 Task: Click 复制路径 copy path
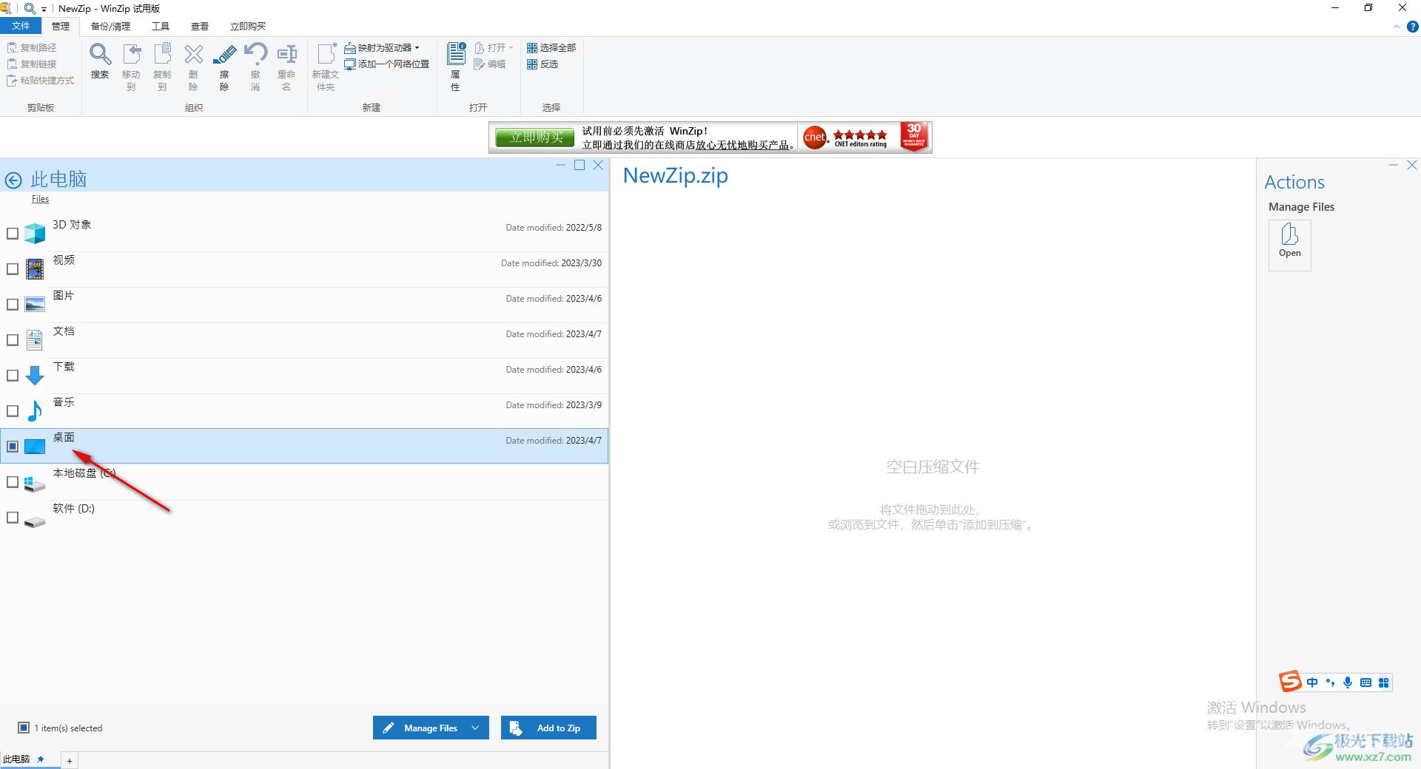(x=32, y=47)
